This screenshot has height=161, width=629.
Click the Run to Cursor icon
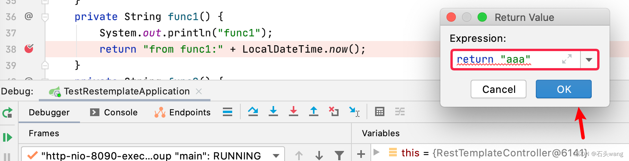coord(354,112)
